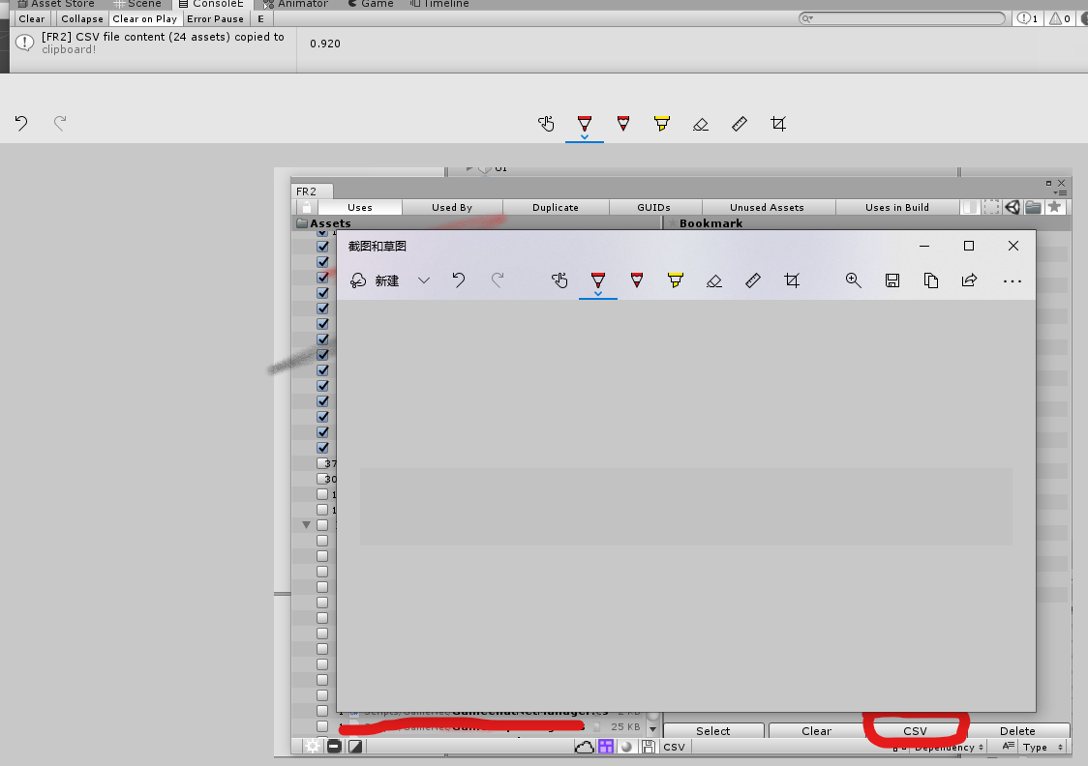Switch to the Used By tab in FR2
This screenshot has width=1088, height=766.
tap(452, 206)
